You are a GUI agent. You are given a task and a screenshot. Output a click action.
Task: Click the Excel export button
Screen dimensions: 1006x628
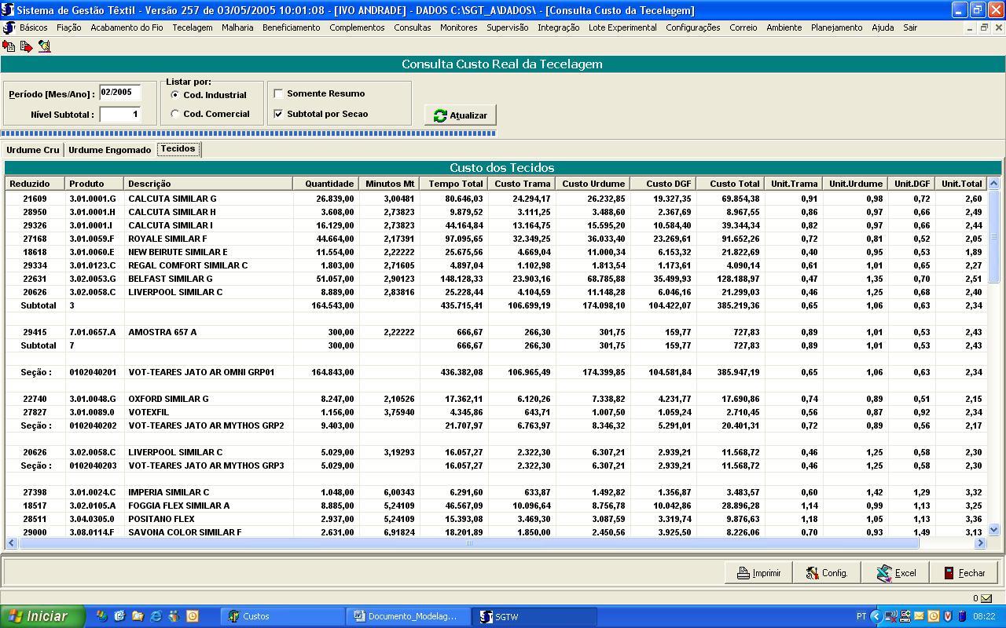coord(896,573)
